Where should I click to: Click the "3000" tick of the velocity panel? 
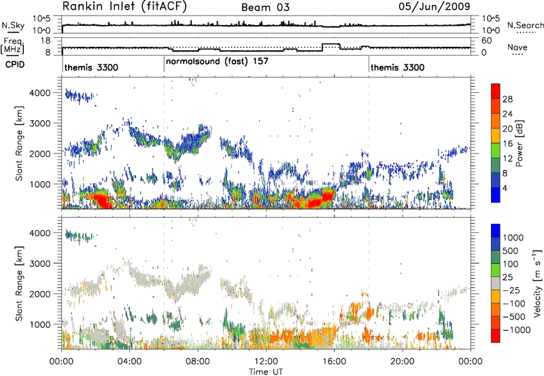40,263
